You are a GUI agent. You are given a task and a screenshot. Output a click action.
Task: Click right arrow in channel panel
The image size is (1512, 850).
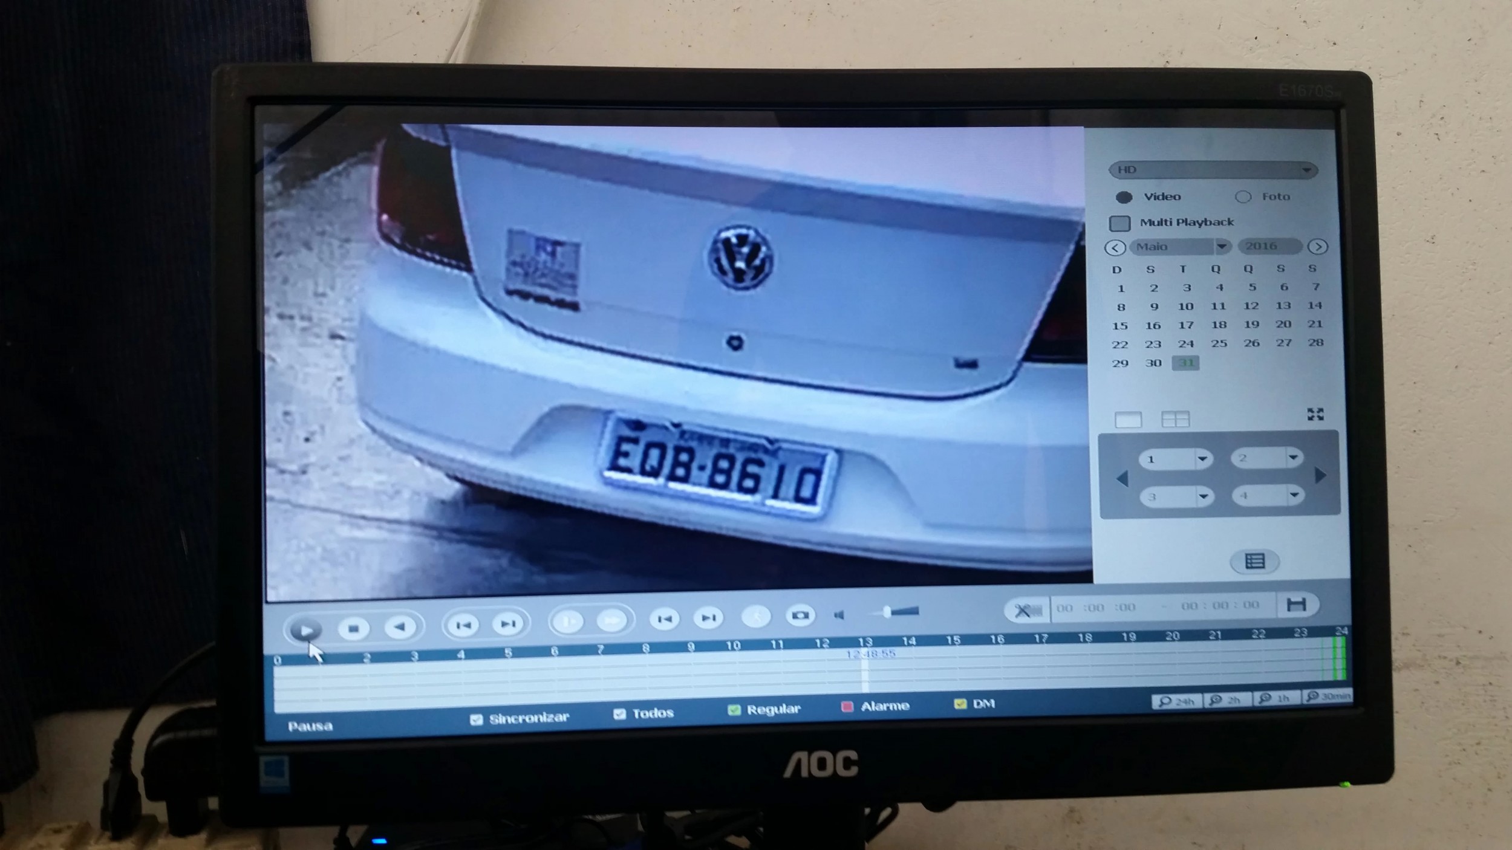[x=1321, y=475]
